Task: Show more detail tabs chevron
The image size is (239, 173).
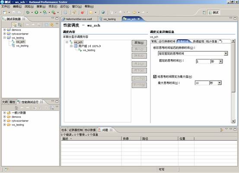Action: click(220, 41)
